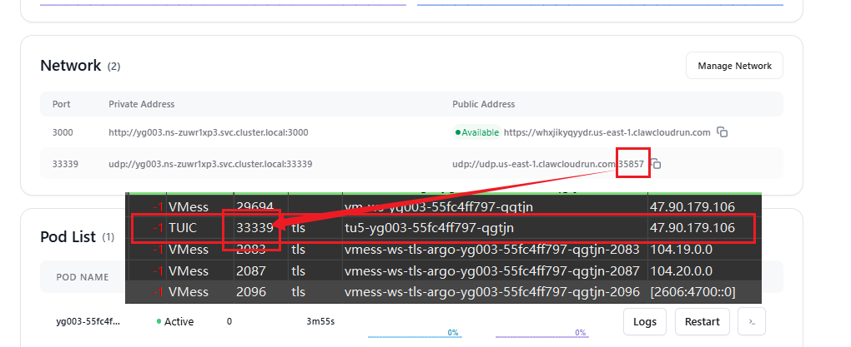The height and width of the screenshot is (347, 851).
Task: Select vmess-ws-tls-argo entry ending 2087
Action: 492,270
